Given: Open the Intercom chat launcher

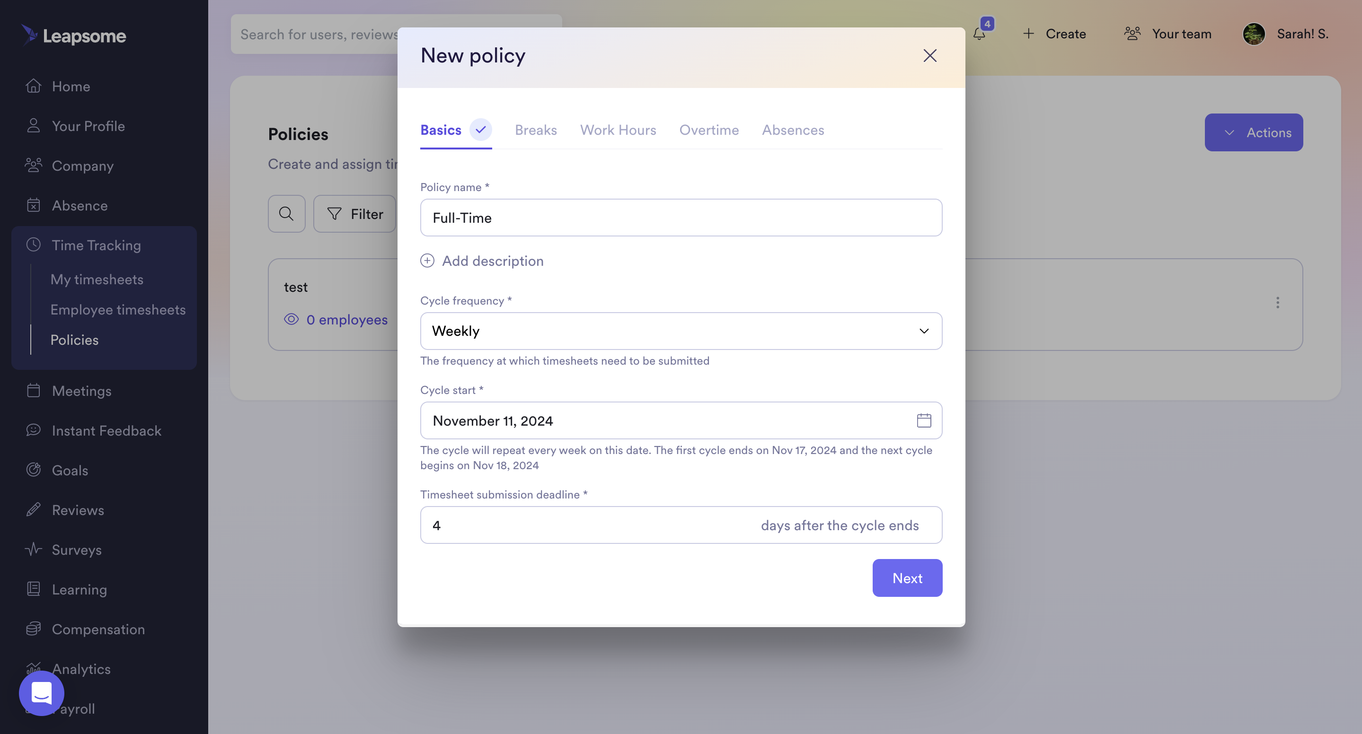Looking at the screenshot, I should 42,693.
